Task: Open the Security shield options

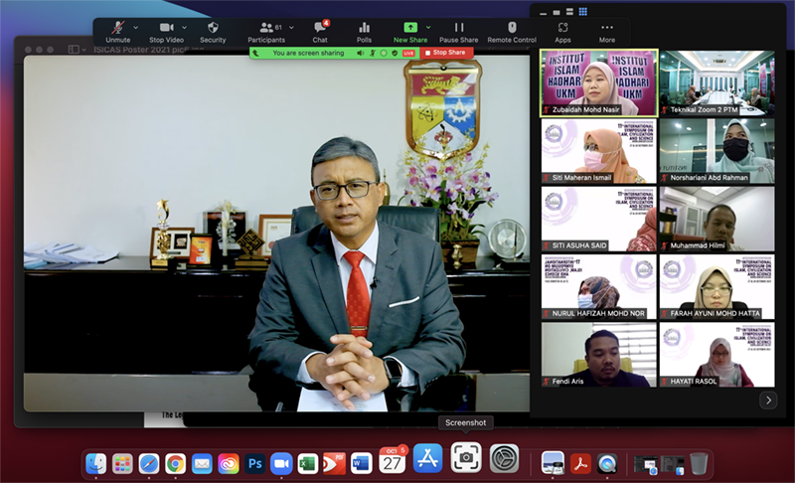Action: pos(213,28)
